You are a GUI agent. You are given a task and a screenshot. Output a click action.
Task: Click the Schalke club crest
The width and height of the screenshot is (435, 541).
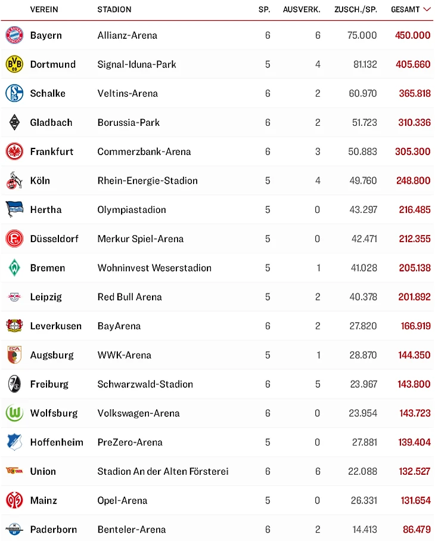click(14, 93)
